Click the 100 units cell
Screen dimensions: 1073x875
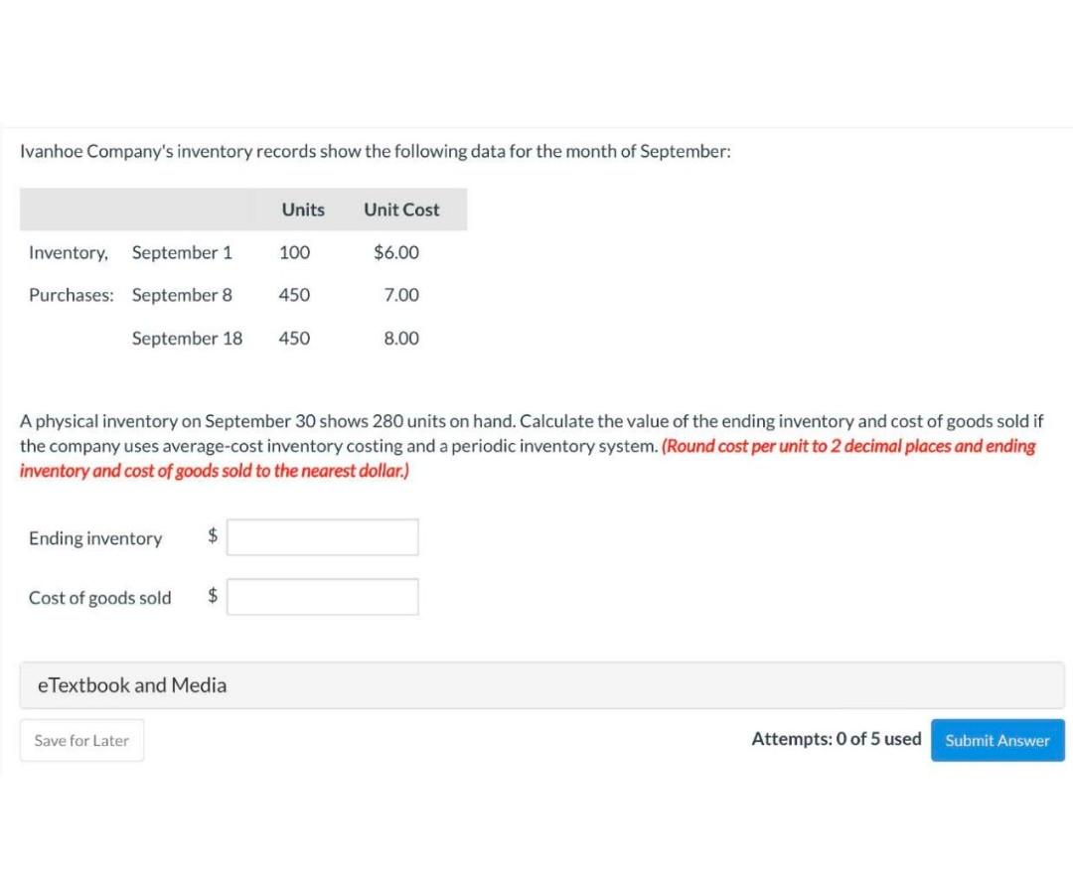(x=294, y=252)
